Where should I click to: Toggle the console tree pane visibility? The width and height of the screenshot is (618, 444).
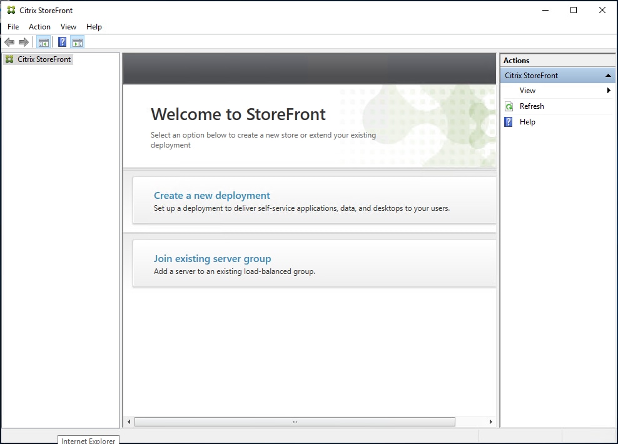[x=43, y=42]
